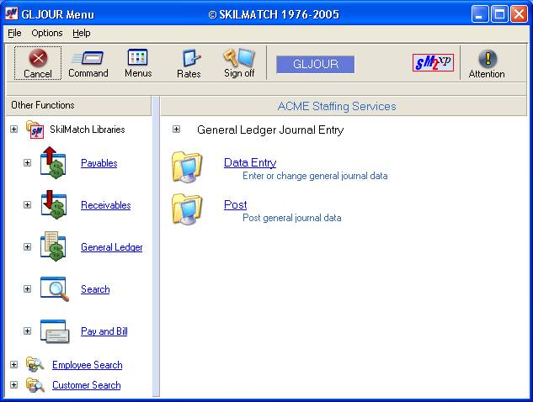Screen dimensions: 533x402
Task: Open the Post link
Action: (x=235, y=204)
